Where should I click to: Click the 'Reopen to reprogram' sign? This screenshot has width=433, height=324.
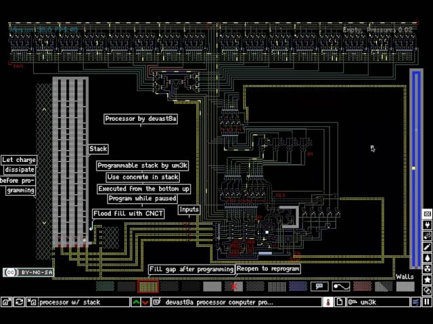click(268, 269)
